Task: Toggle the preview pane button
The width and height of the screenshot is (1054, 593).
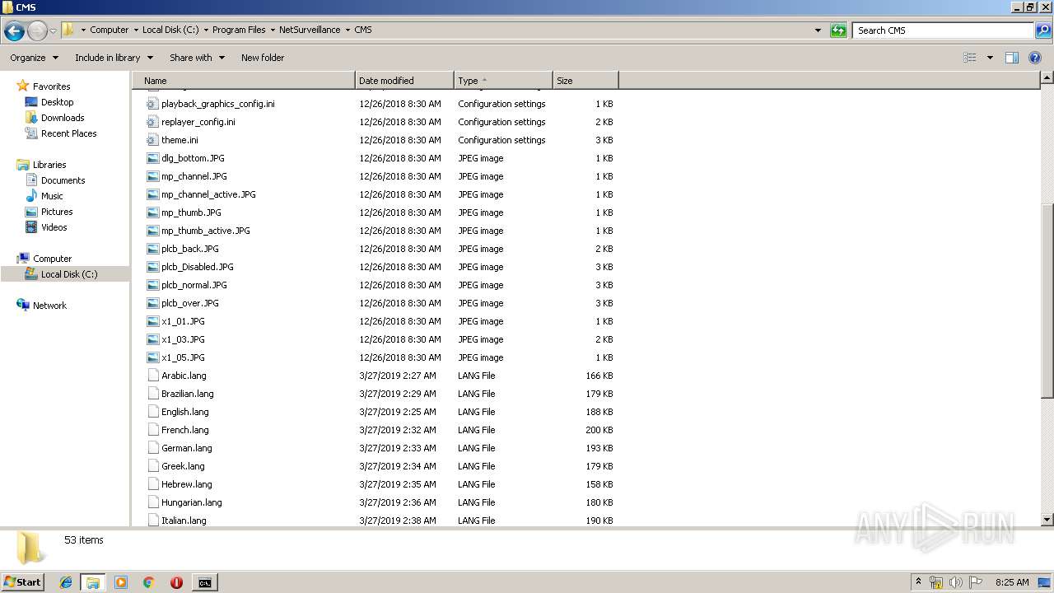Action: pos(1012,58)
